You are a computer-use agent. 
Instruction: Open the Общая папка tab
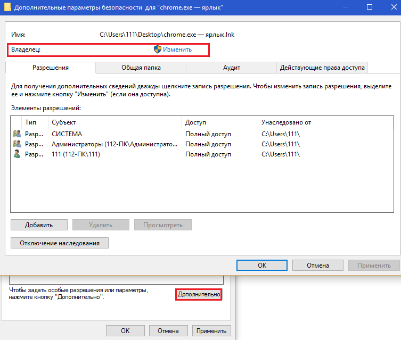click(x=141, y=68)
